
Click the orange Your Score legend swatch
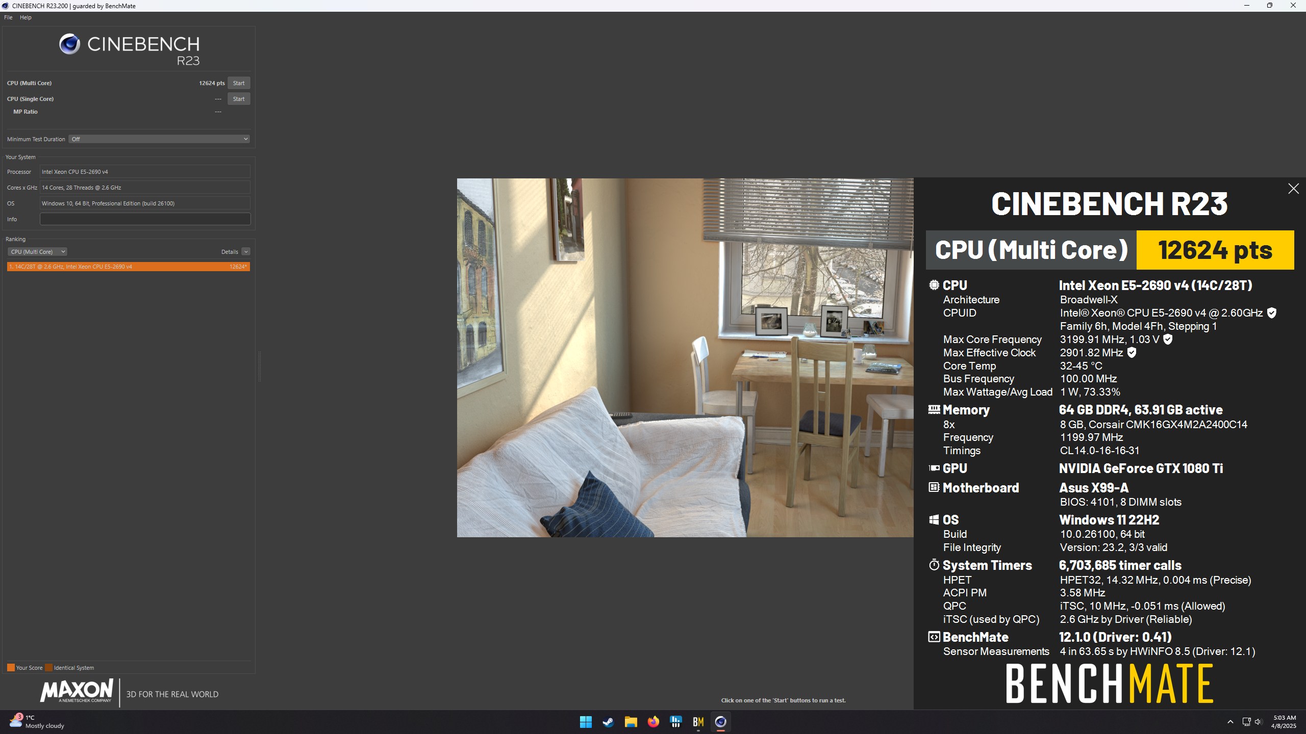[x=11, y=668]
